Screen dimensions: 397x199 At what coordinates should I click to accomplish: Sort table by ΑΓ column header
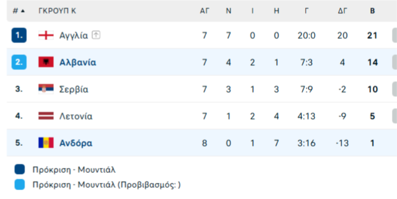205,11
